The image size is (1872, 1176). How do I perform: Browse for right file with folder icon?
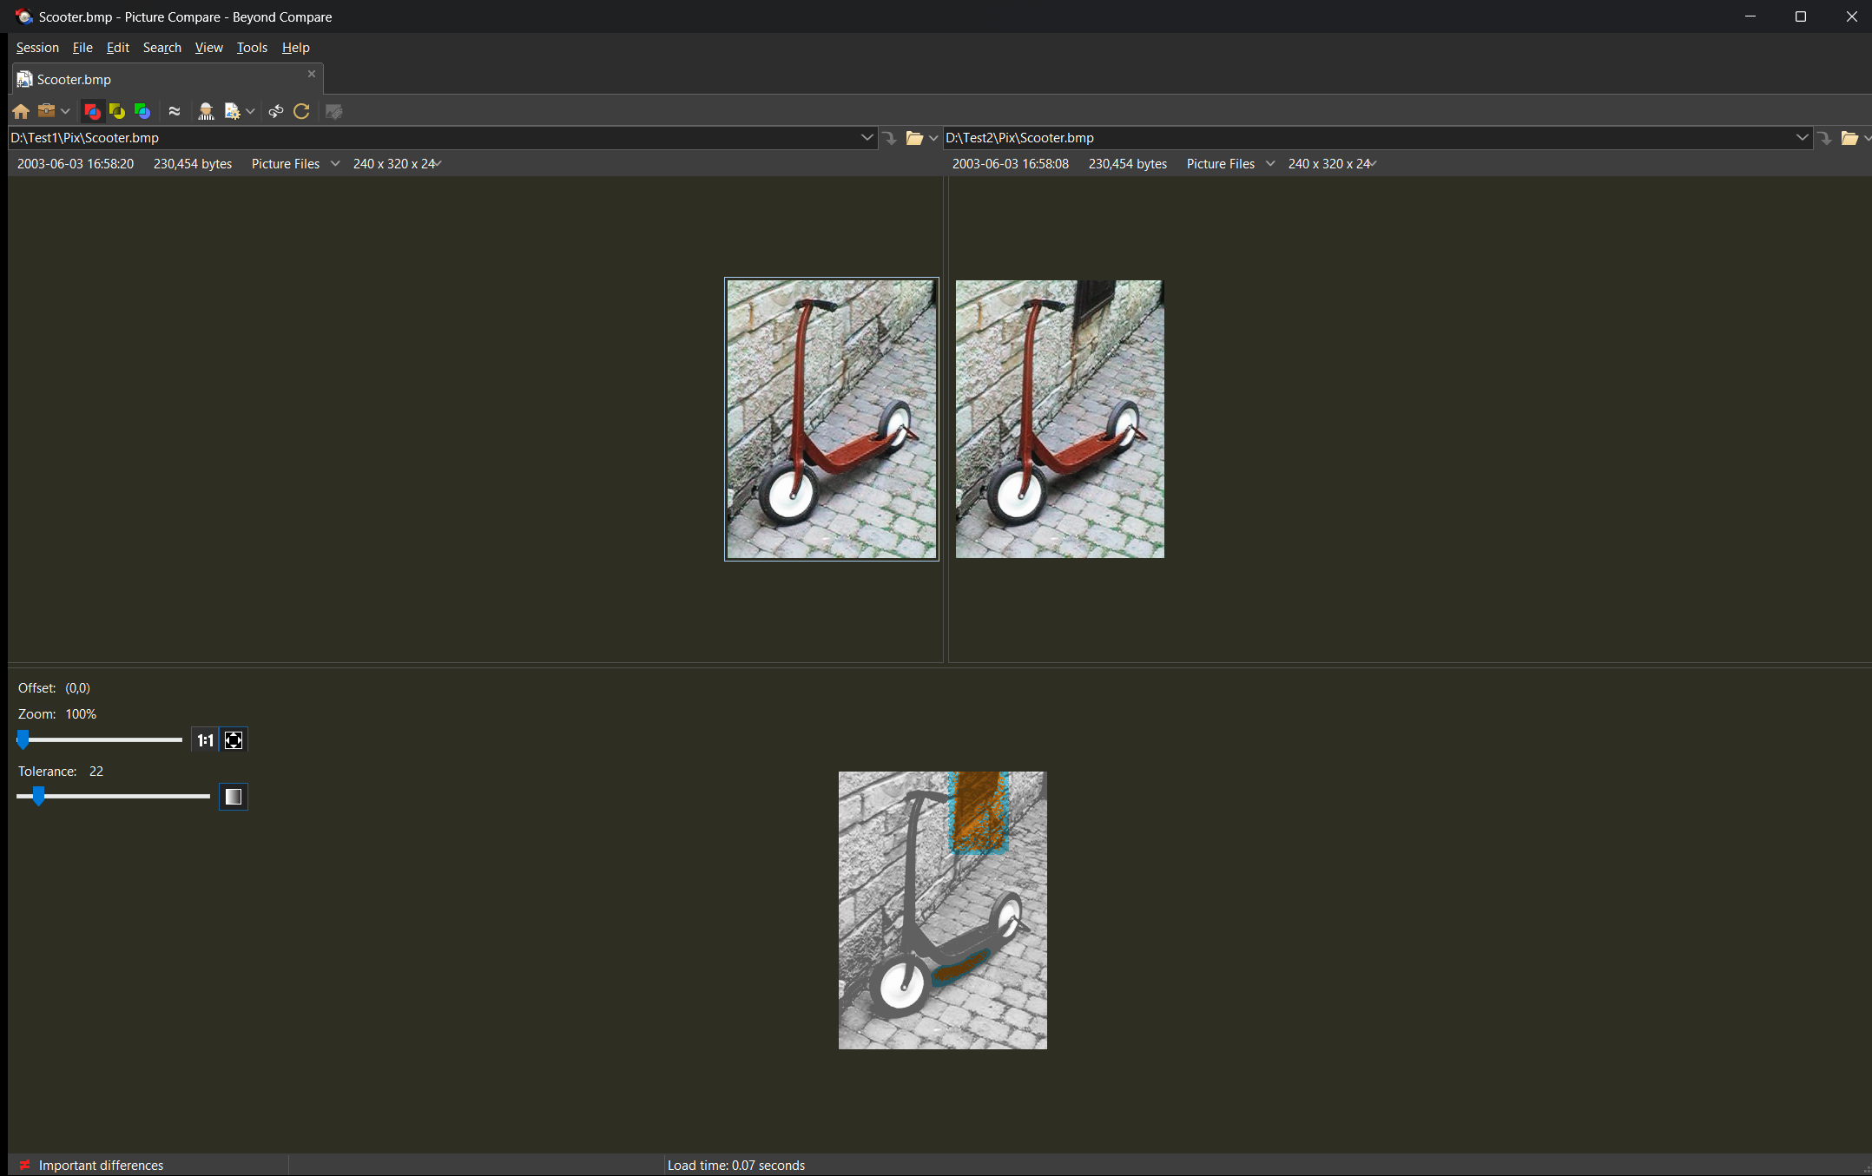1849,138
